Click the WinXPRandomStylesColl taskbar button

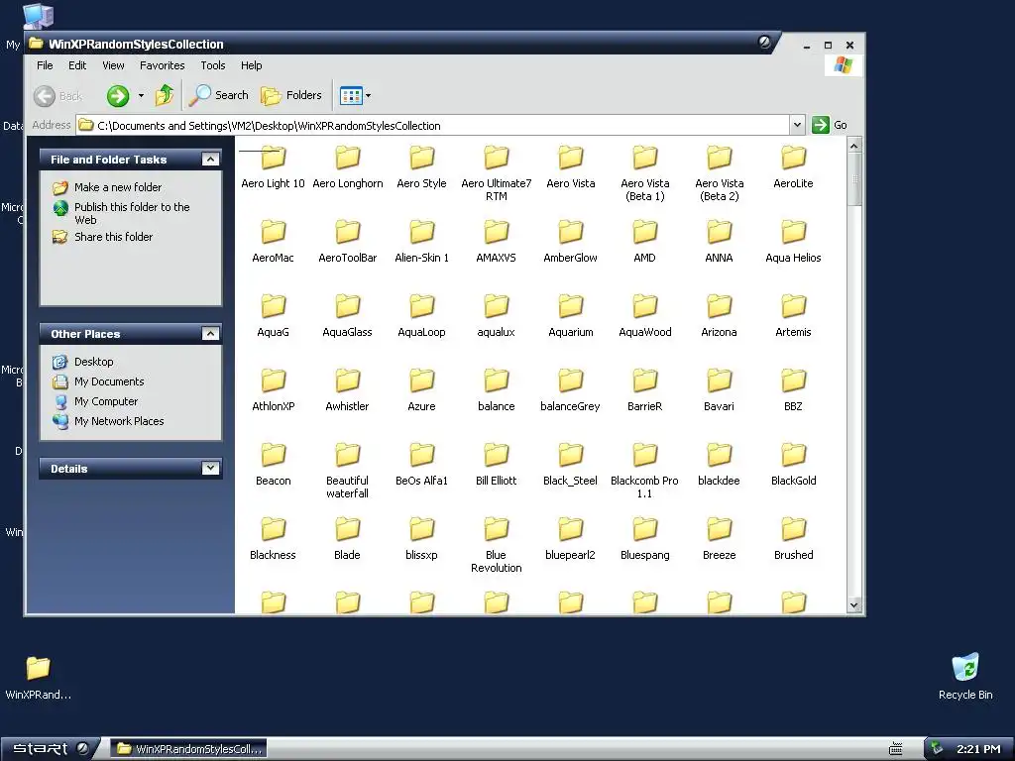pos(189,749)
